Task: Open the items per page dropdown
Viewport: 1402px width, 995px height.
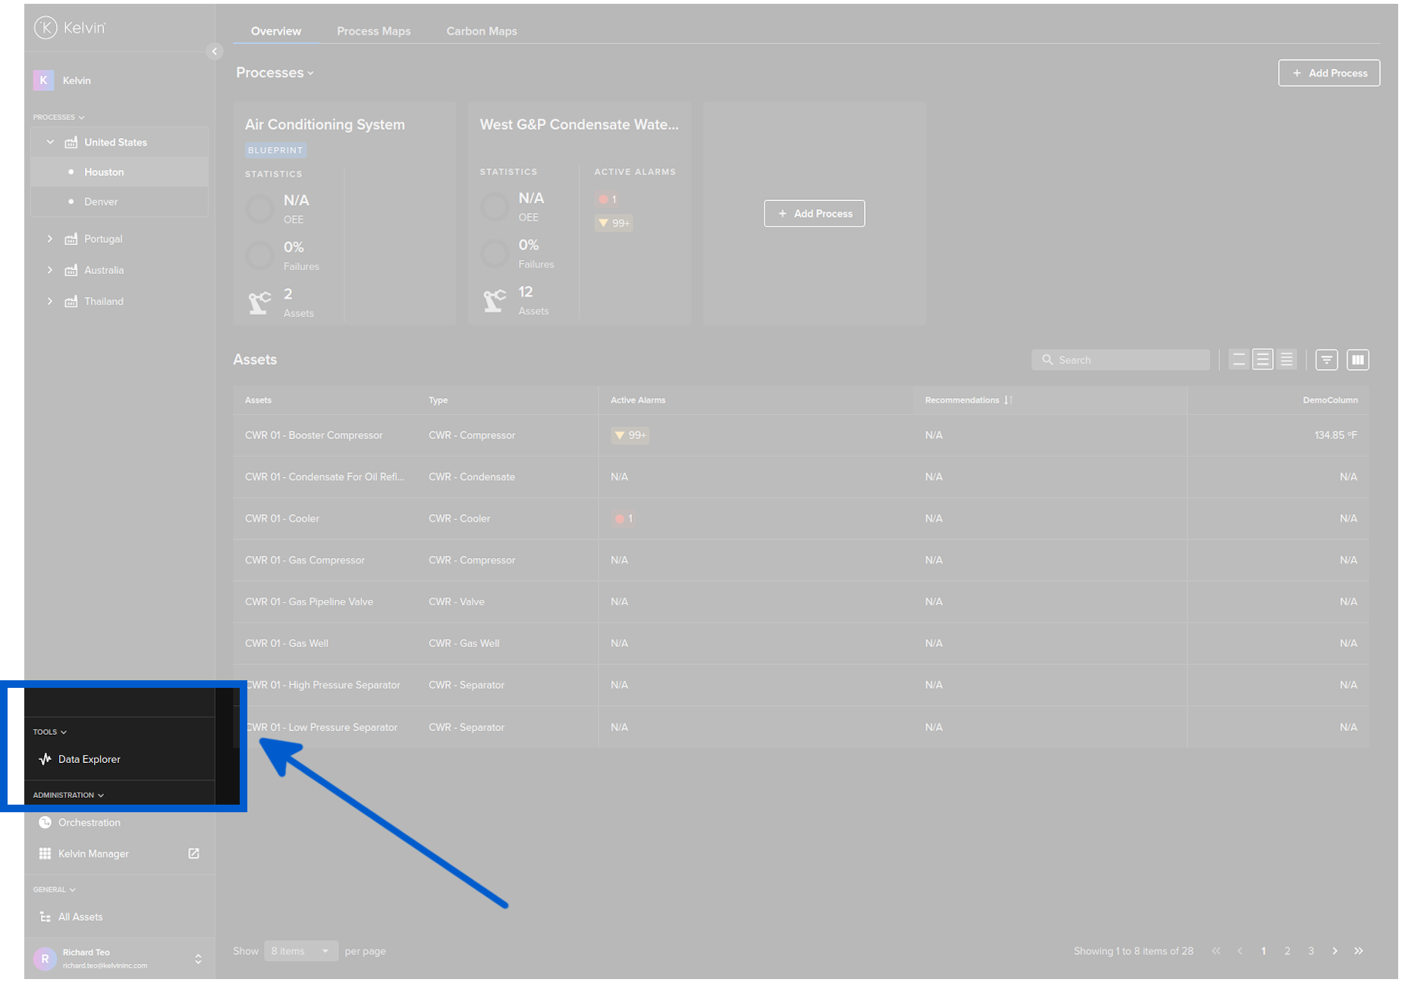Action: [301, 951]
